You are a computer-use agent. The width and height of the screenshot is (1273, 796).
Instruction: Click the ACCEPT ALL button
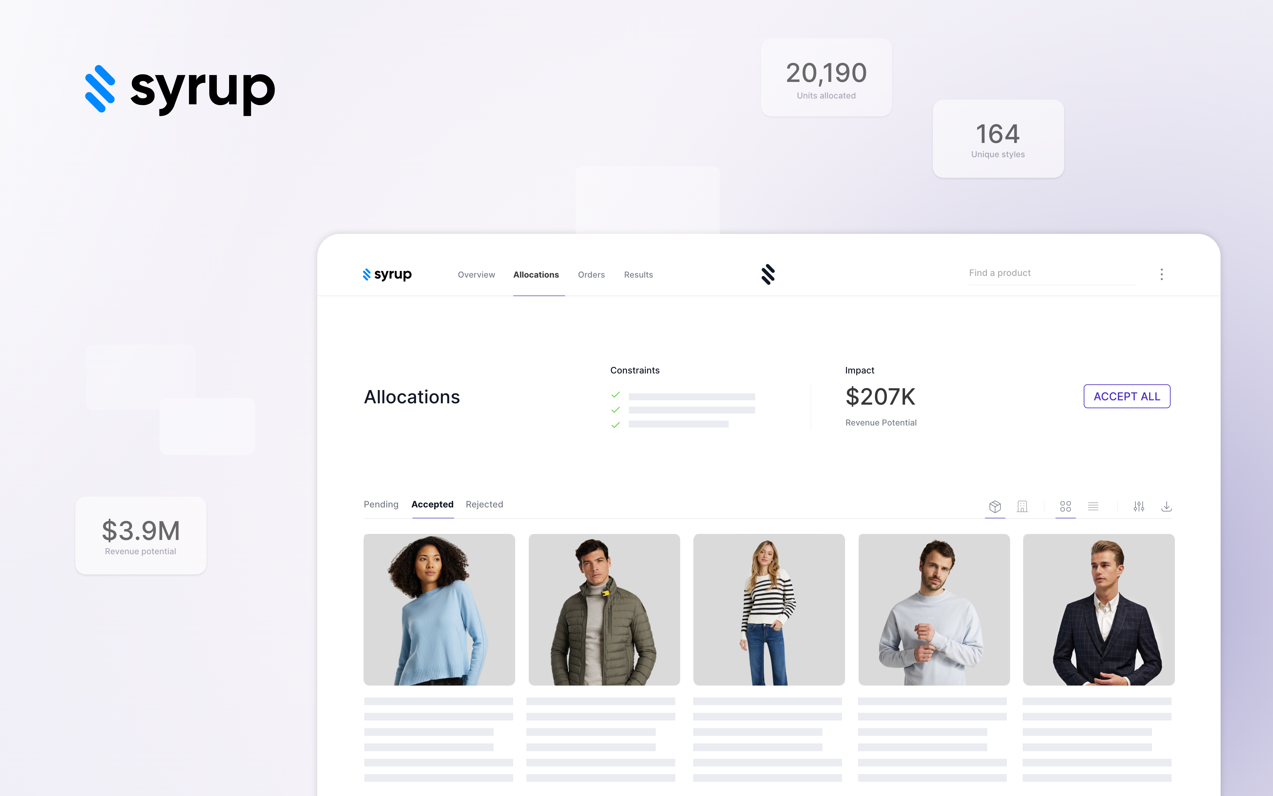click(x=1126, y=396)
